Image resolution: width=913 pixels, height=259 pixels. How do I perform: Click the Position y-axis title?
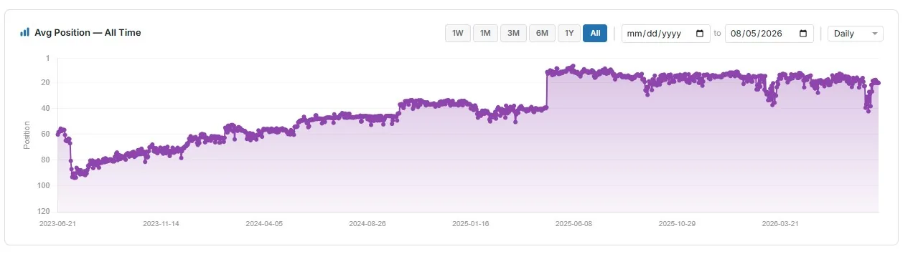pyautogui.click(x=27, y=135)
